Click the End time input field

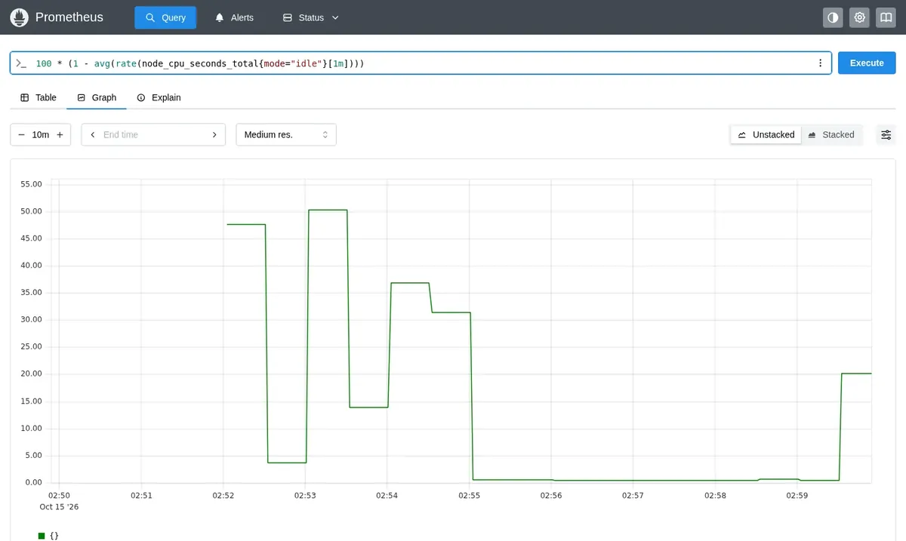[153, 134]
